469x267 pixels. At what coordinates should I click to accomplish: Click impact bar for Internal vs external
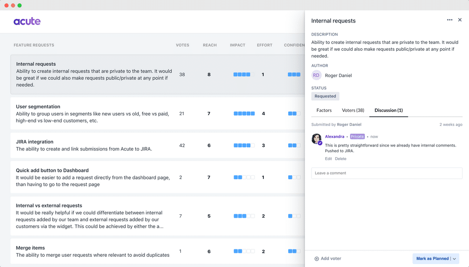(244, 216)
